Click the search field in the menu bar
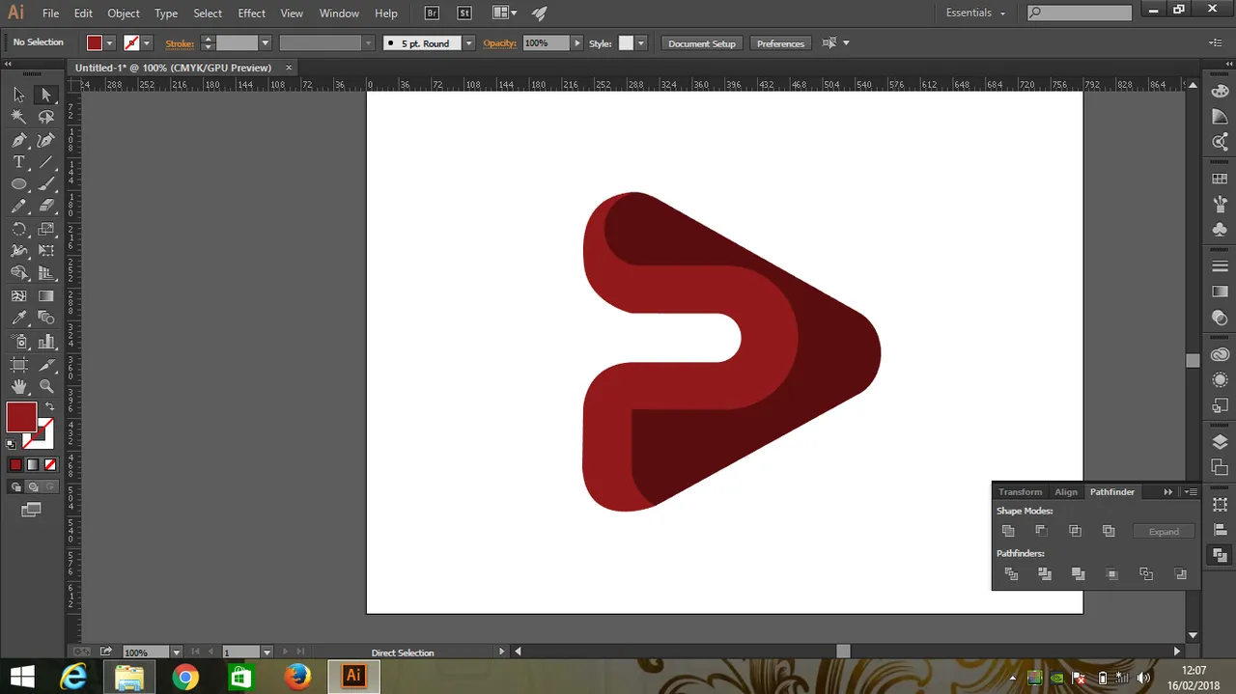This screenshot has height=694, width=1236. (x=1079, y=13)
